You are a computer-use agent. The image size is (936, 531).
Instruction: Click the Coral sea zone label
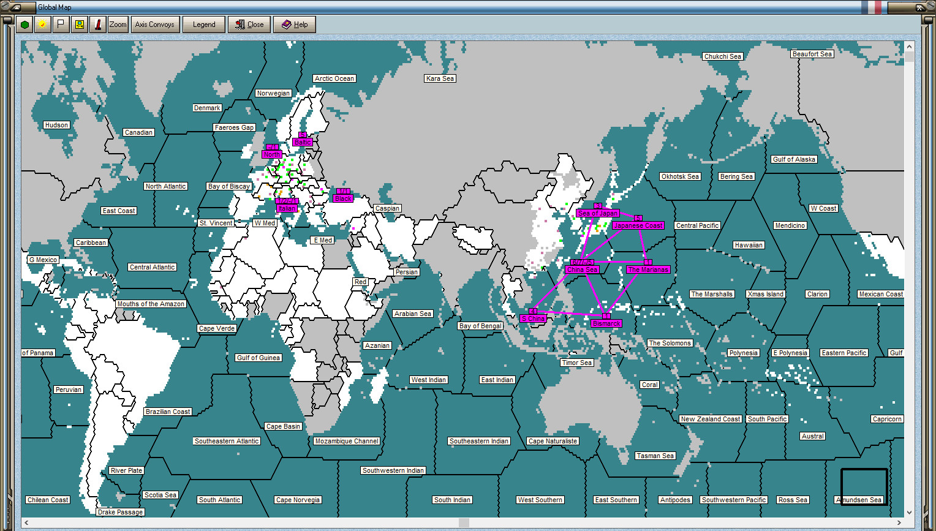coord(649,385)
